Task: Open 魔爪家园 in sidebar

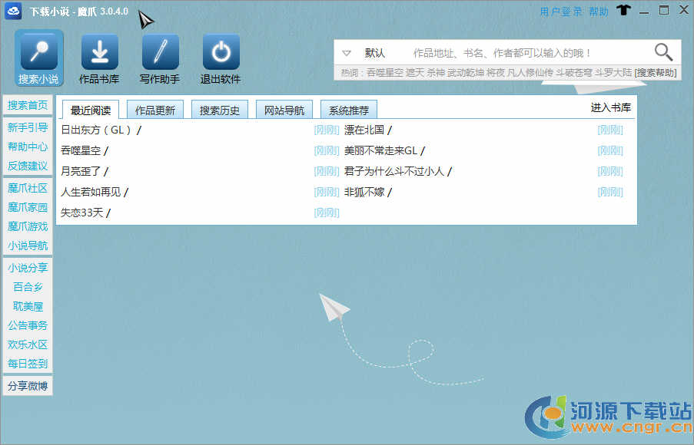Action: [x=28, y=207]
